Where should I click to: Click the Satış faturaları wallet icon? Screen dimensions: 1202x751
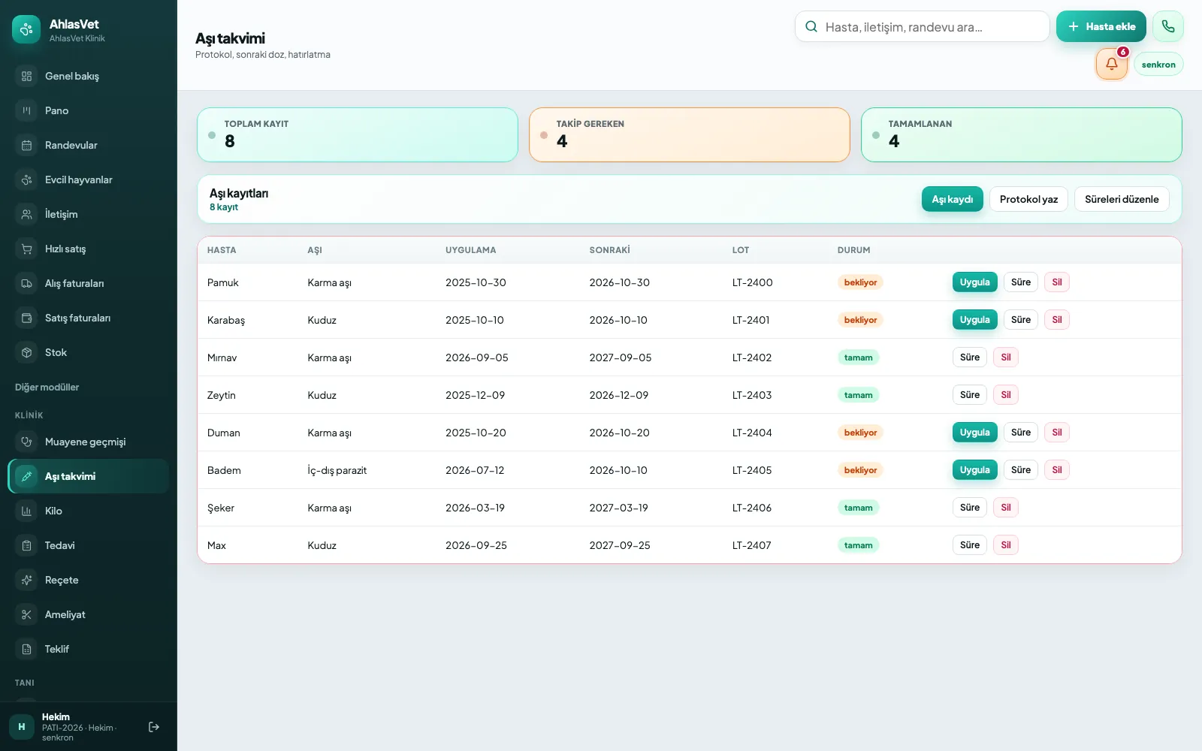[26, 318]
